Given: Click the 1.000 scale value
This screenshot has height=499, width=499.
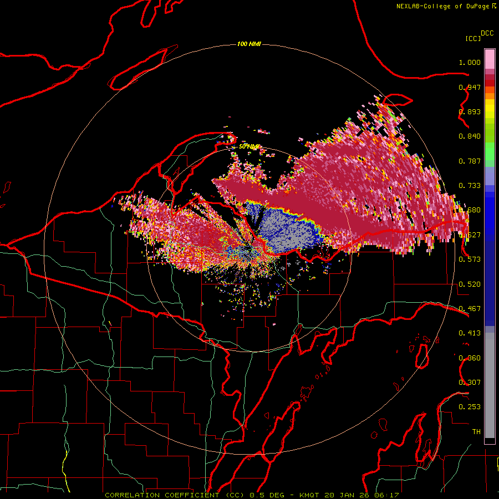Looking at the screenshot, I should 470,62.
